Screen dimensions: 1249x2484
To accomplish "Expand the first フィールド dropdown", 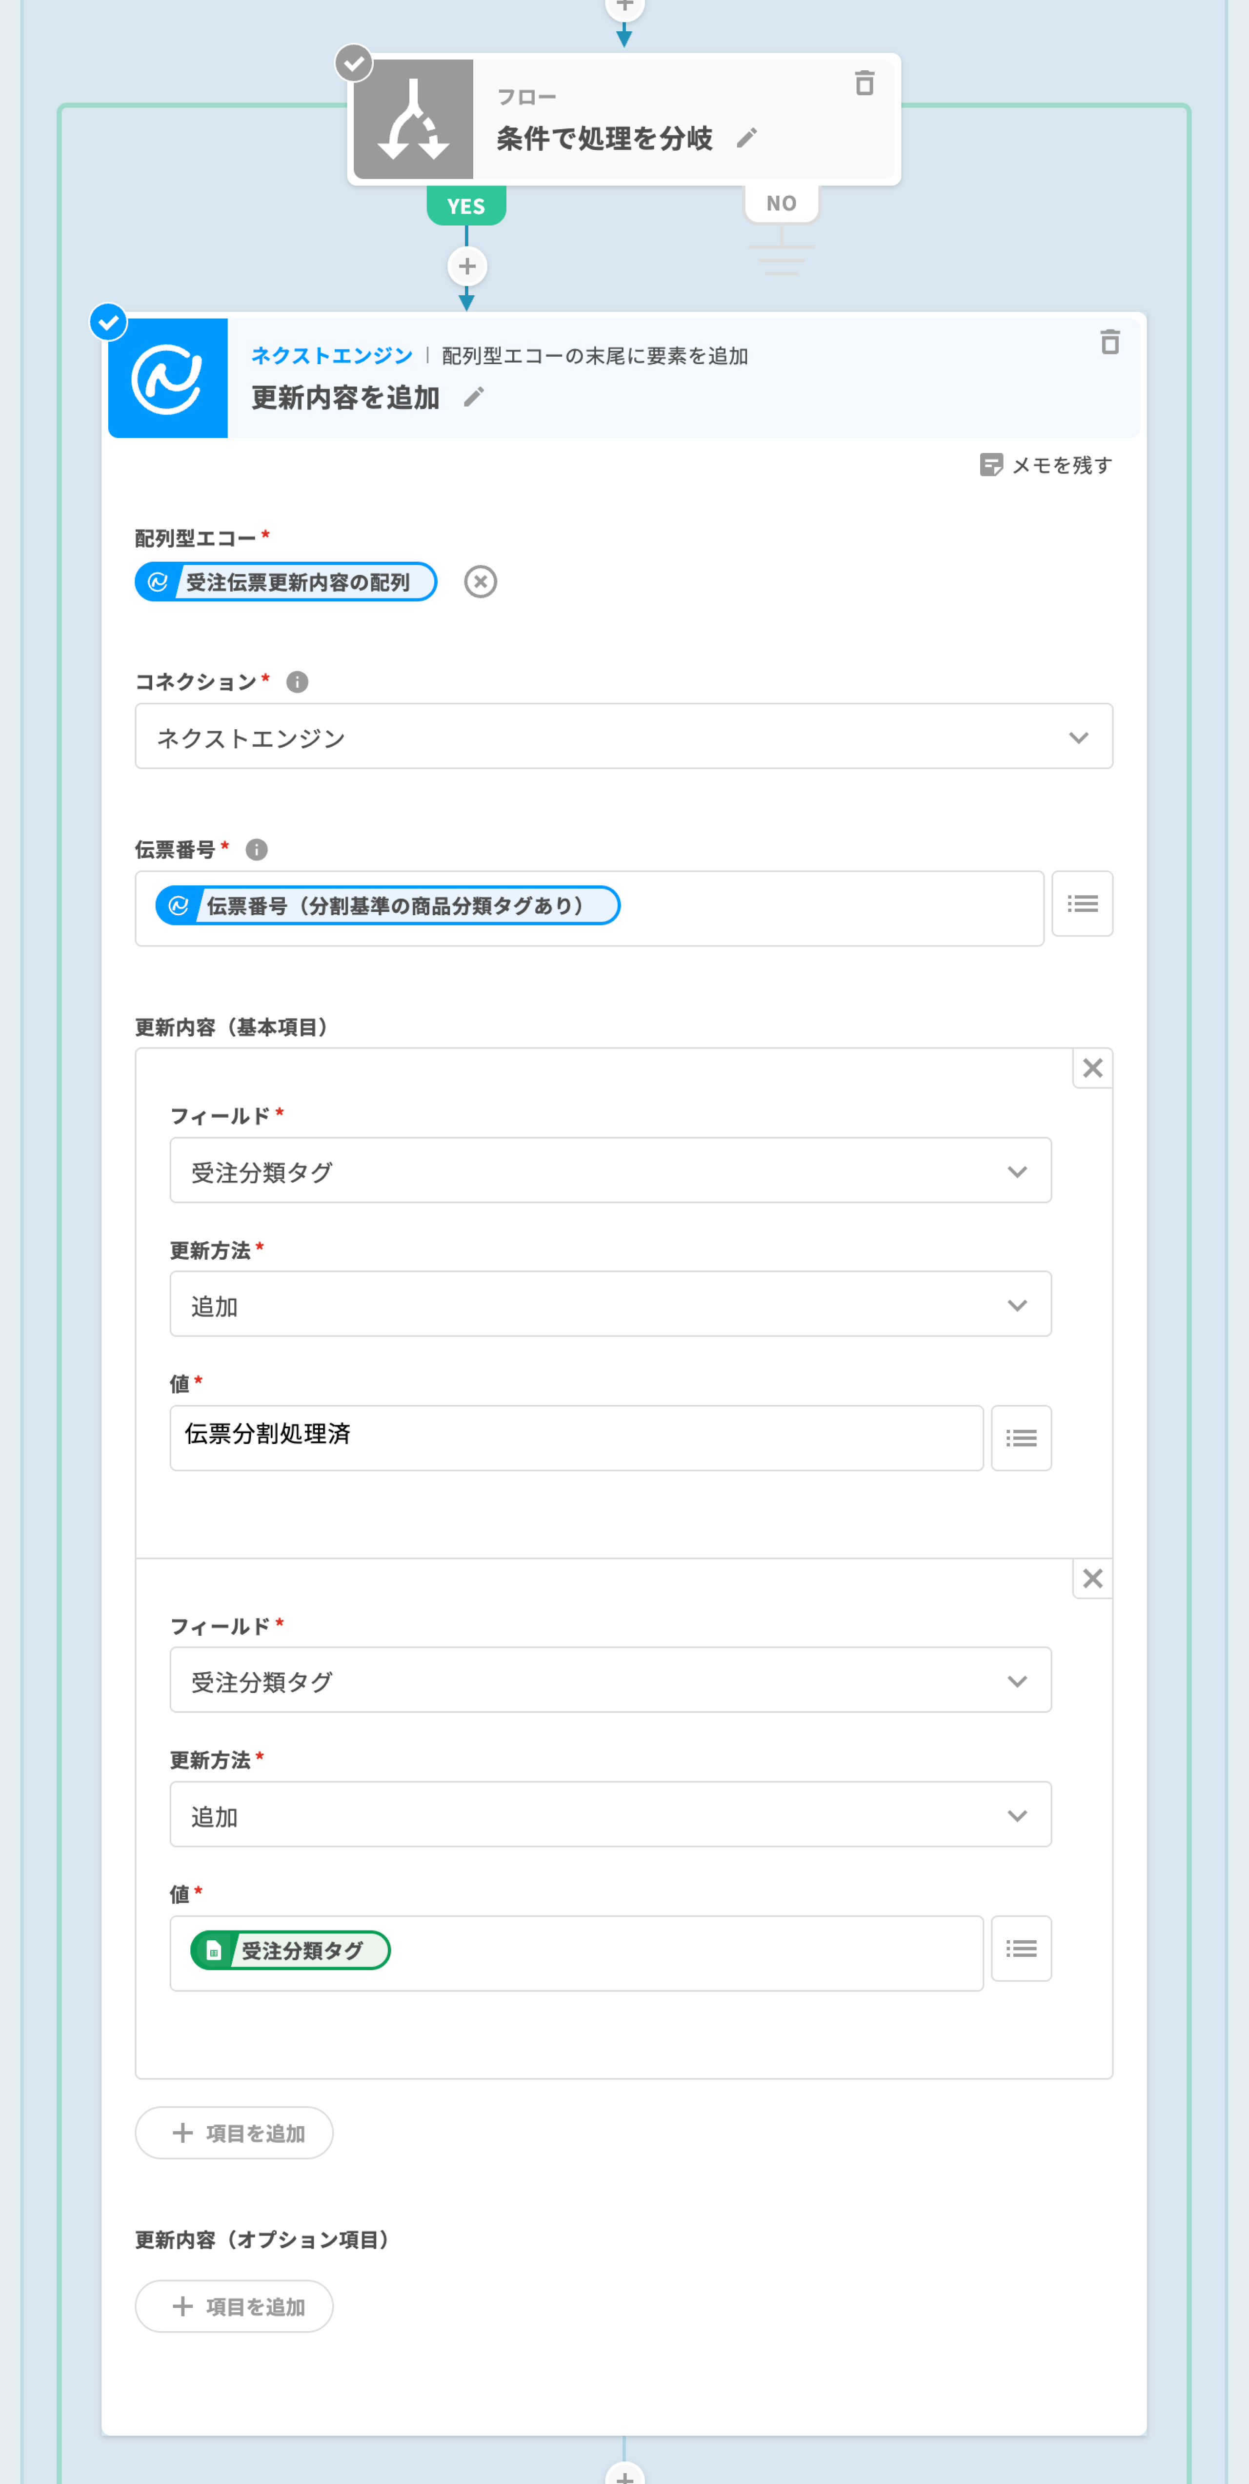I will 610,1170.
